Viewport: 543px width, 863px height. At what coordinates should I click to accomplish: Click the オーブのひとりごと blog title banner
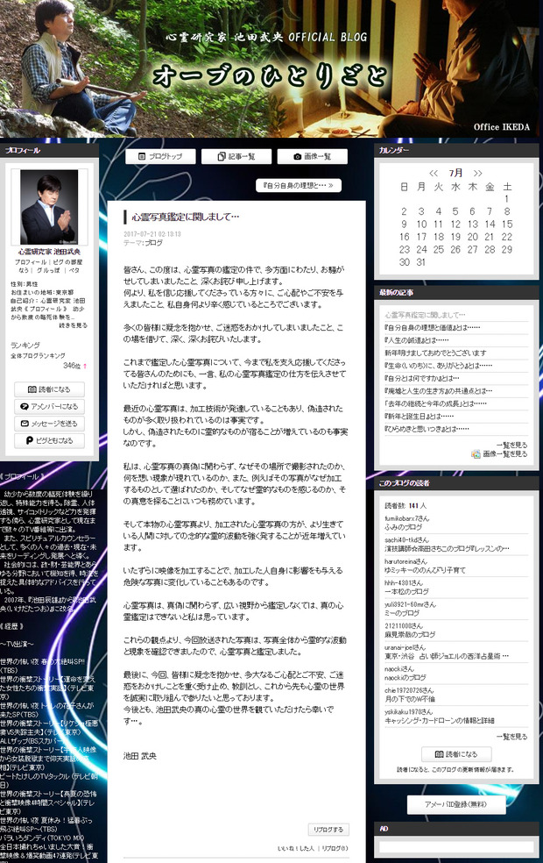[270, 76]
